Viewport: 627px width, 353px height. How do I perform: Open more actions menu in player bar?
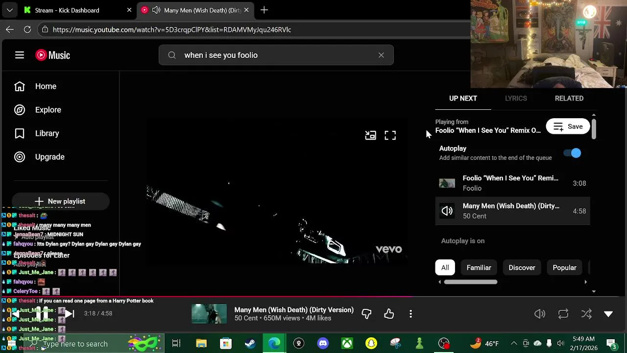pyautogui.click(x=410, y=314)
